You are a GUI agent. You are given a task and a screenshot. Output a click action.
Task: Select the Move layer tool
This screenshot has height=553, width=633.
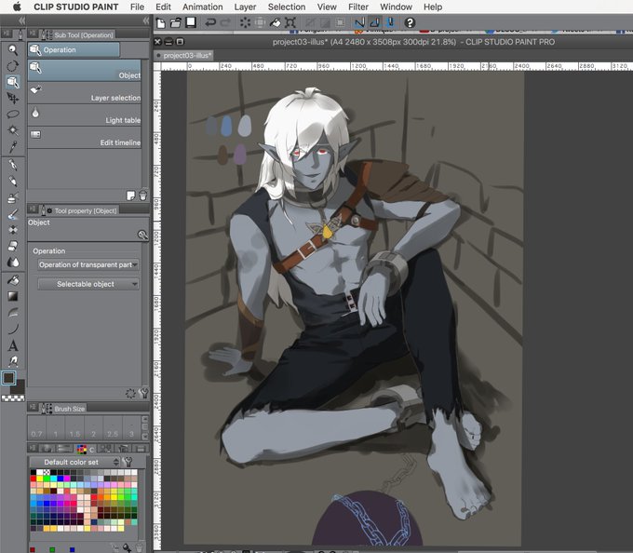(x=13, y=98)
